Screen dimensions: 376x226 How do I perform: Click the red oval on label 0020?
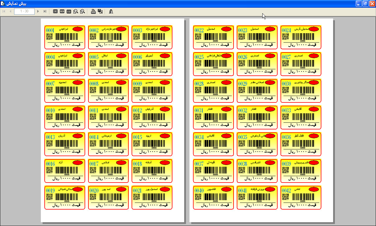[121, 189]
